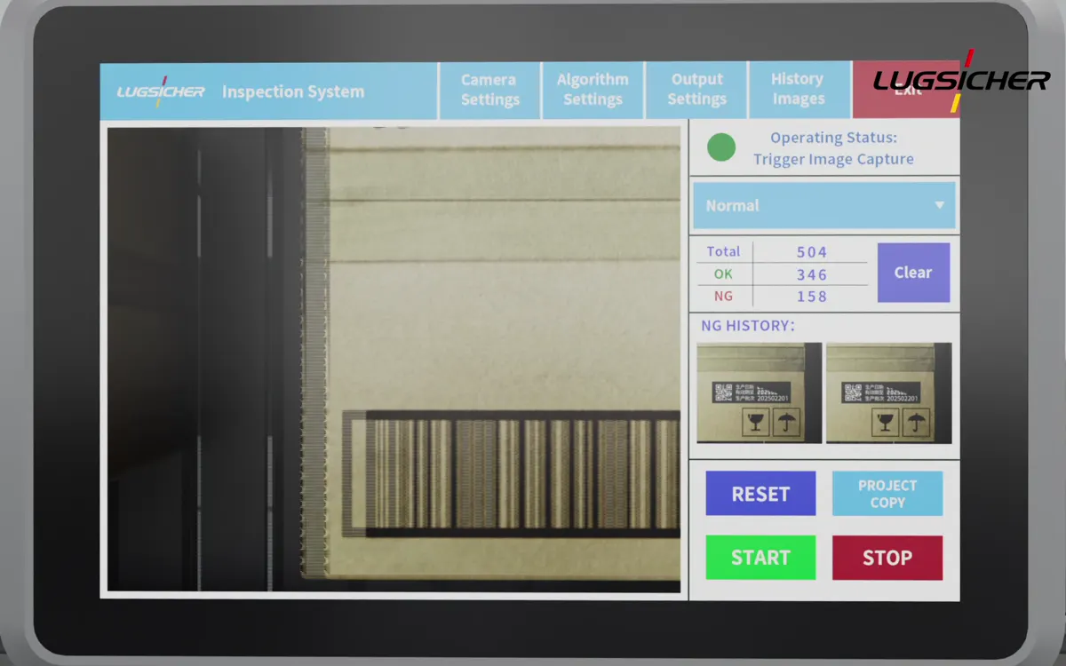Viewport: 1066px width, 666px height.
Task: Clear the inspection counters
Action: (x=913, y=273)
